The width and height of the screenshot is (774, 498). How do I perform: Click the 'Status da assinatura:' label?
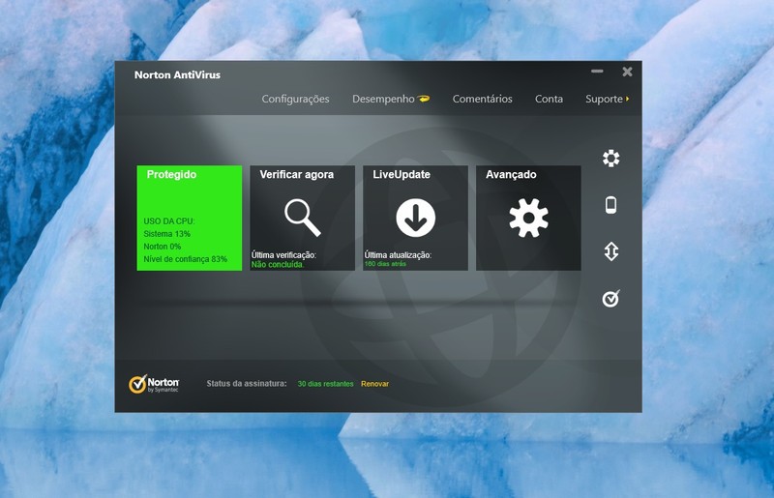click(247, 384)
